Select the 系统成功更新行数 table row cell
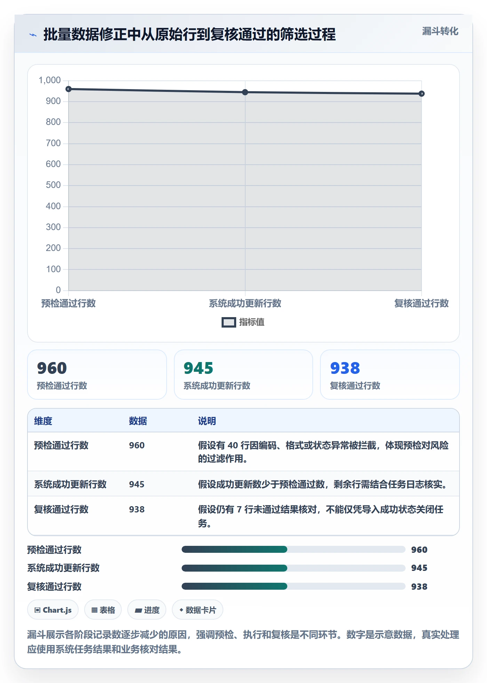The height and width of the screenshot is (683, 487). (70, 484)
